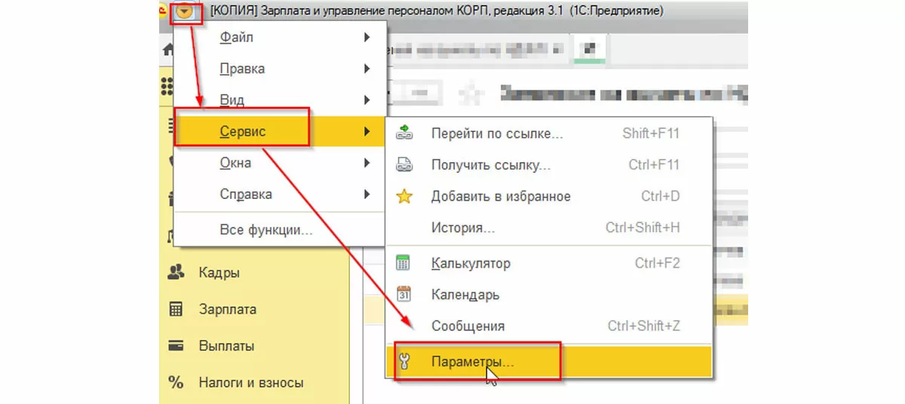
Task: Click Перейти по ссылке... entry
Action: point(549,133)
